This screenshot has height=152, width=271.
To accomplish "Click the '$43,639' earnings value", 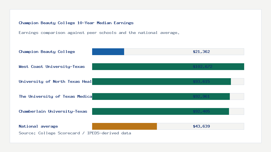I will click(x=201, y=126).
